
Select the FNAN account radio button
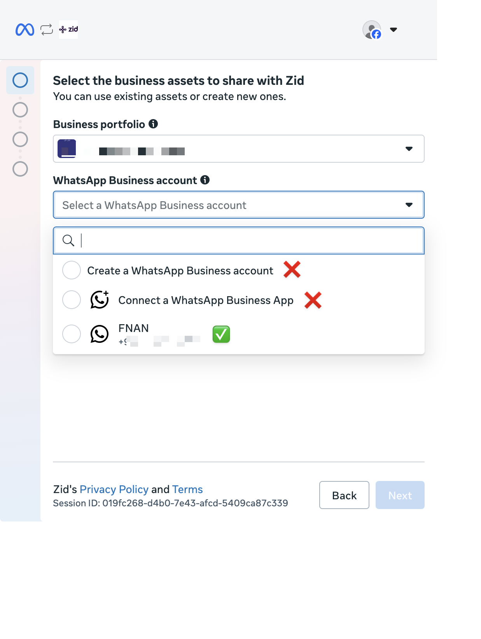pyautogui.click(x=72, y=334)
